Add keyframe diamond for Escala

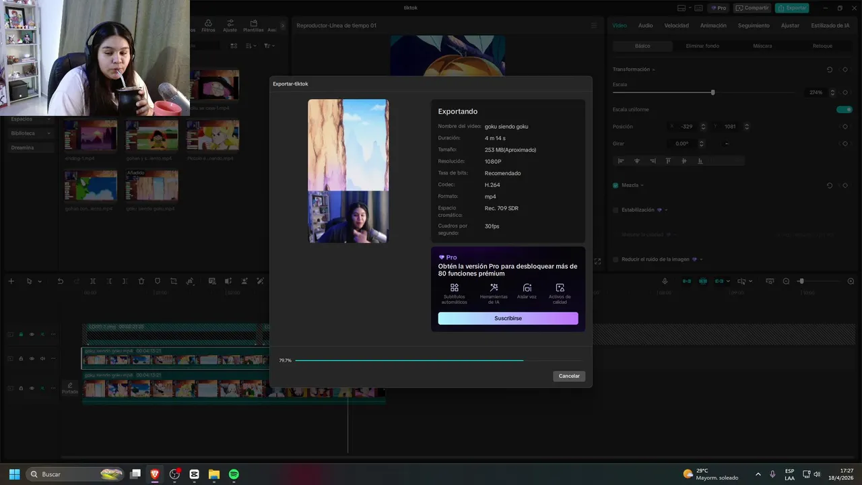pos(844,92)
